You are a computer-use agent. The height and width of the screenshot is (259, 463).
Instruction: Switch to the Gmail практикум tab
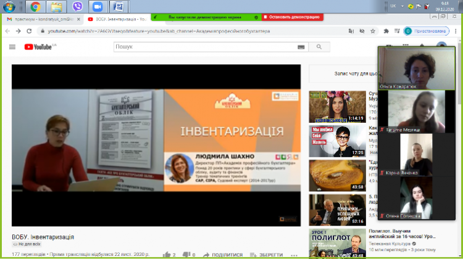point(40,19)
